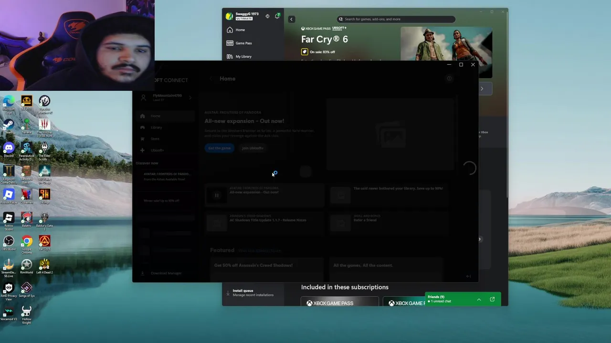Select the StreamElements SE.Live desktop icon
Viewport: 611px width, 343px height.
pyautogui.click(x=9, y=268)
